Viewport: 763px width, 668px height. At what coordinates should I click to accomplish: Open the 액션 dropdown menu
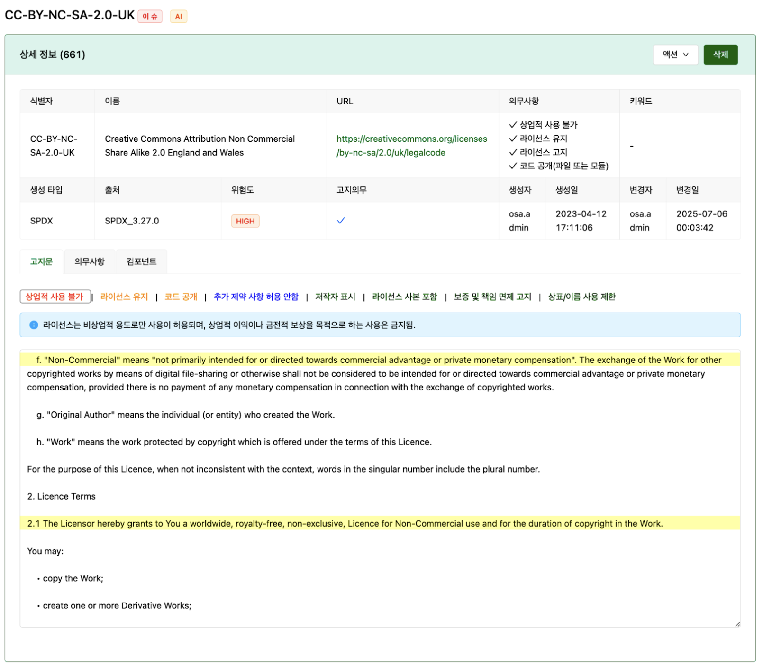(675, 55)
